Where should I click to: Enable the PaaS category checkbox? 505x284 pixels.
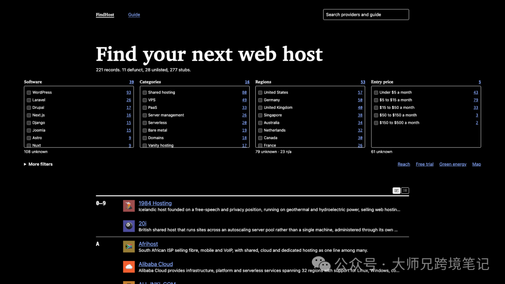point(144,108)
